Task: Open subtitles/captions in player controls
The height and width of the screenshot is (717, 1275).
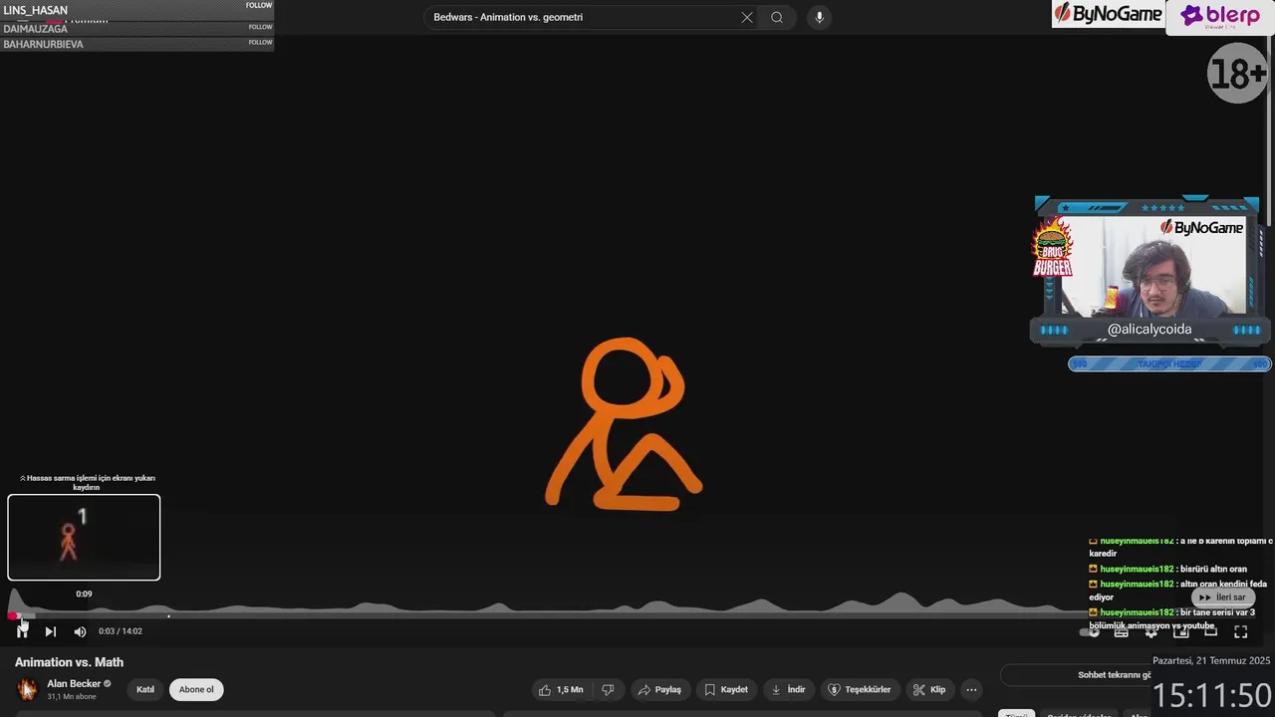Action: 1122,631
